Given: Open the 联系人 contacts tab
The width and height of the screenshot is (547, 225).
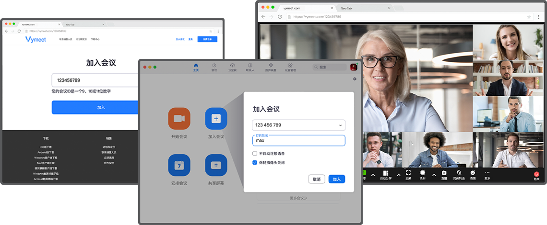Looking at the screenshot, I should click(x=250, y=67).
